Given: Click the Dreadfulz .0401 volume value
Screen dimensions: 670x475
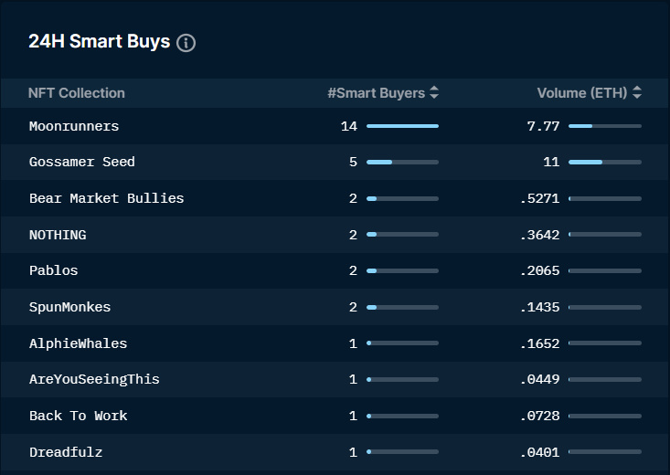Looking at the screenshot, I should (539, 452).
